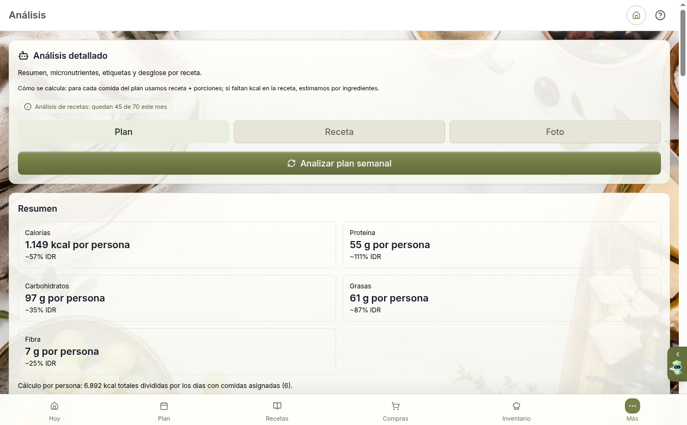Open the Más three-dots icon

tap(633, 406)
